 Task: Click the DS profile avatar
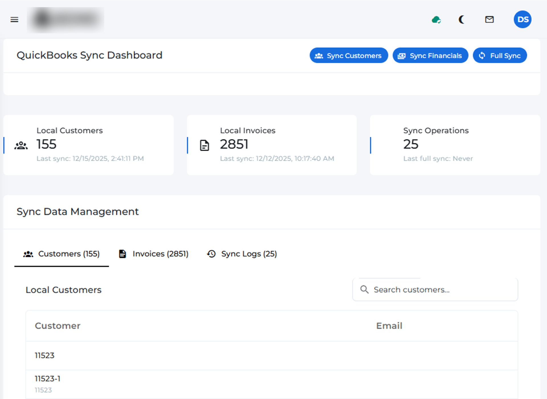(x=522, y=19)
